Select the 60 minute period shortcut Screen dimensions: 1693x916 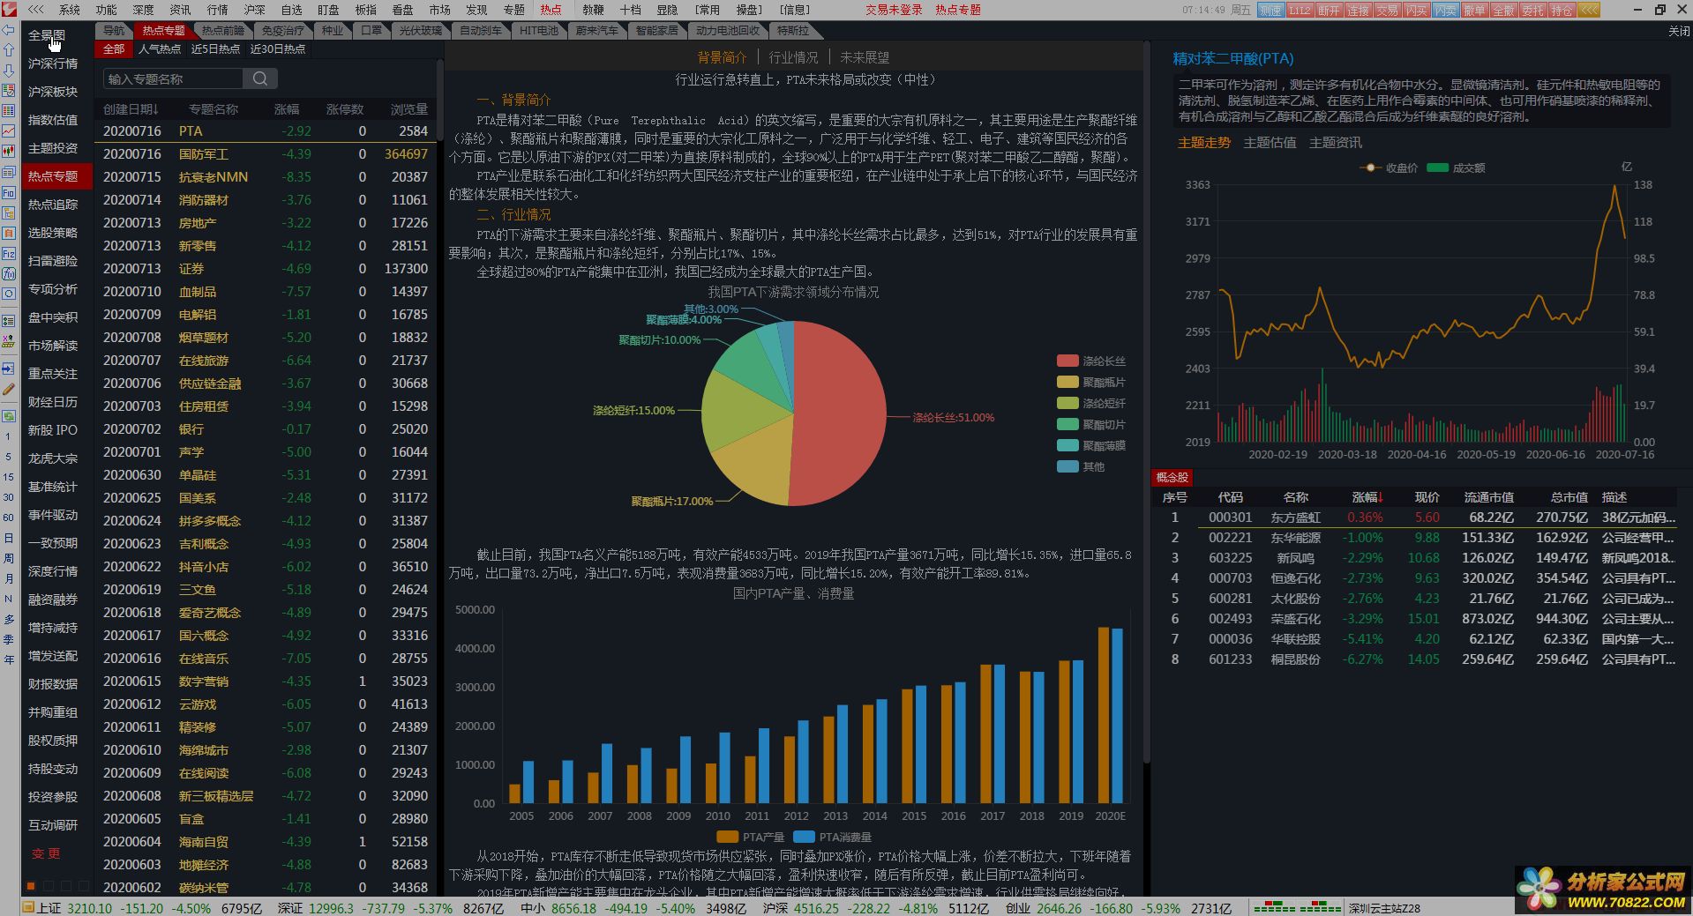pos(9,518)
